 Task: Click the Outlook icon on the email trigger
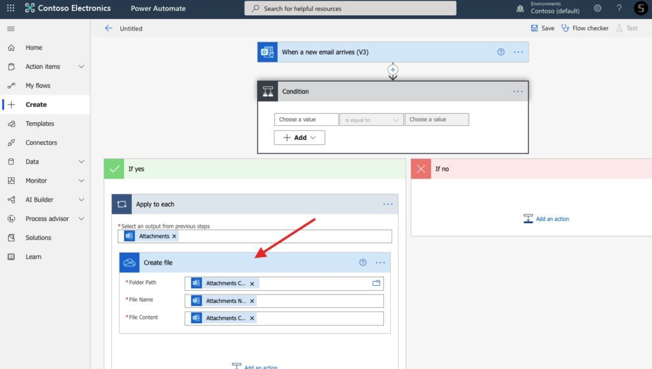click(x=267, y=52)
